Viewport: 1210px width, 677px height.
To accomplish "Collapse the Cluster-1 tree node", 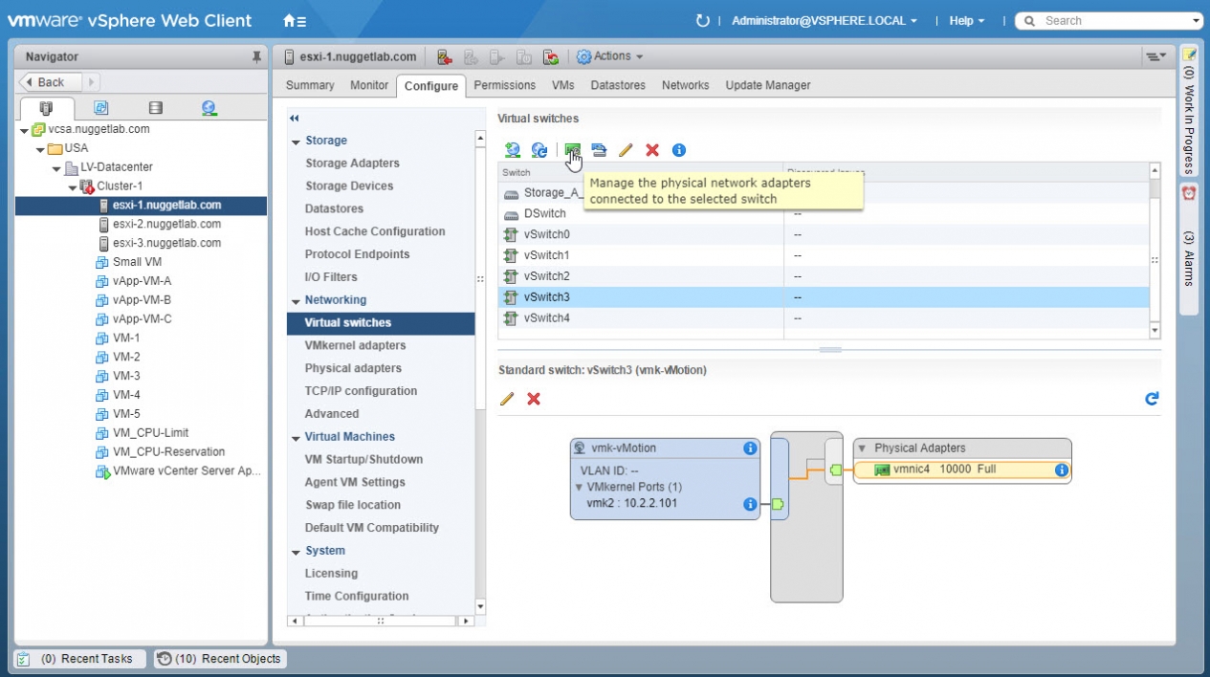I will 74,186.
